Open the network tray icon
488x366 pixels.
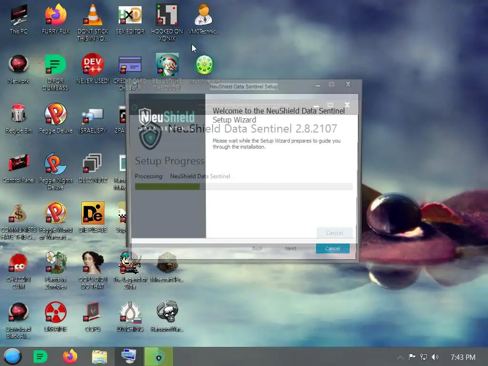coord(423,357)
